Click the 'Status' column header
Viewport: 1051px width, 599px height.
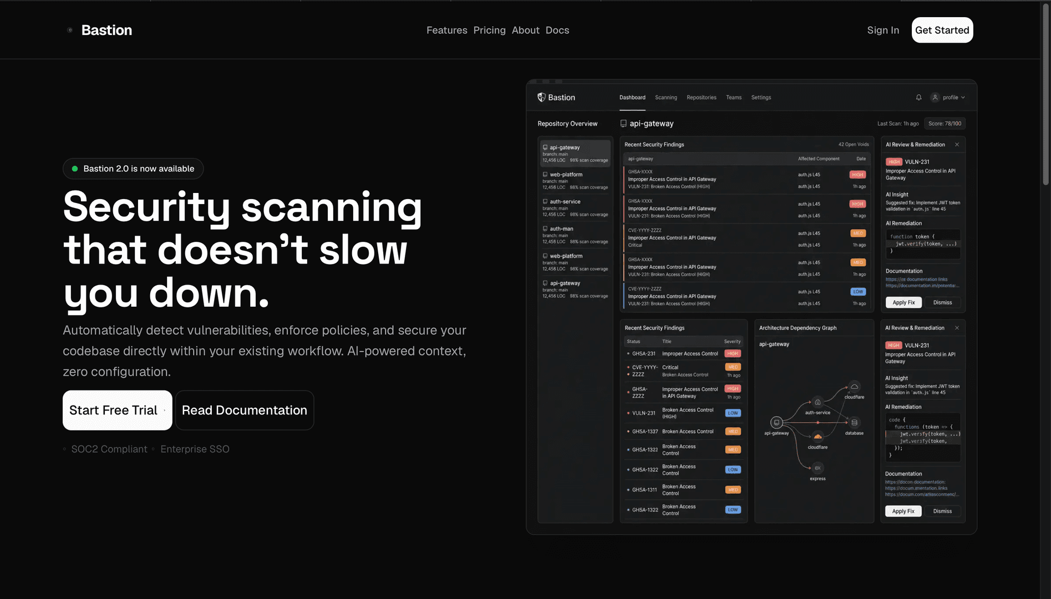(x=633, y=342)
